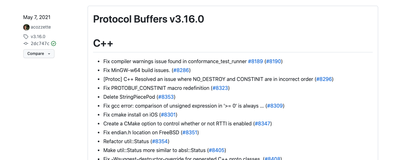Screen dimensions: 396x160
Task: Open issue link #8189
Action: (256, 61)
